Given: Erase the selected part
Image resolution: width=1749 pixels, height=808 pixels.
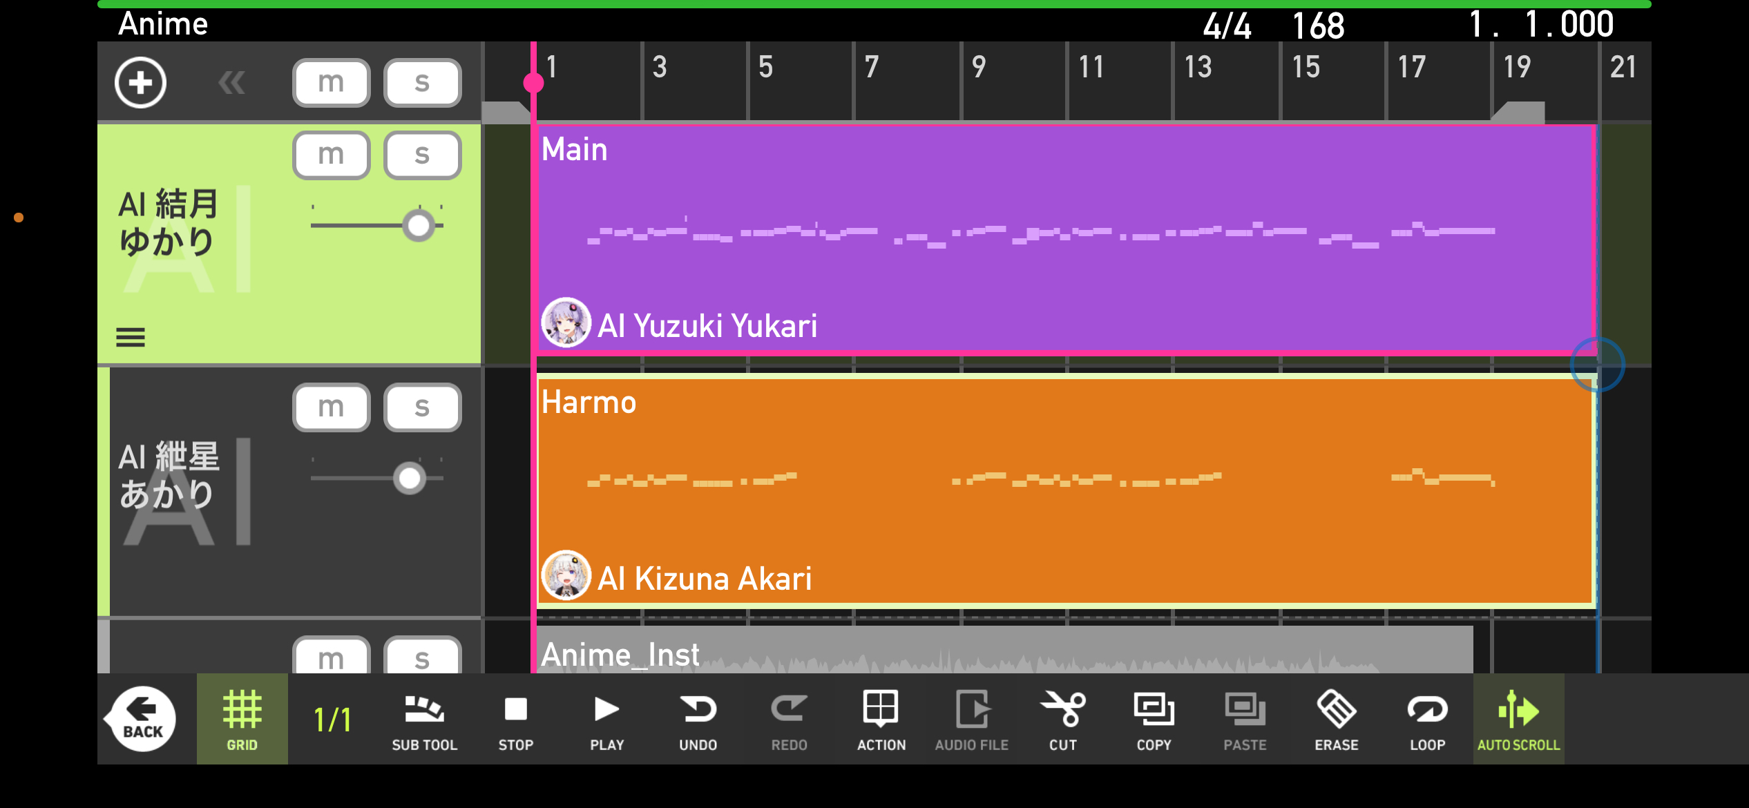Looking at the screenshot, I should click(x=1336, y=720).
